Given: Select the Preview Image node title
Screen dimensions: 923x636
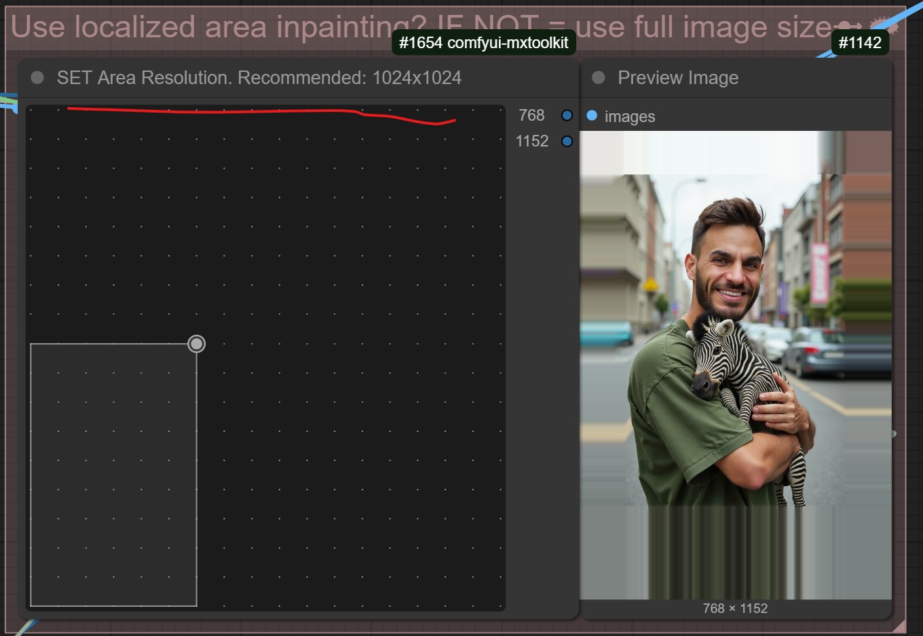Looking at the screenshot, I should pos(677,78).
